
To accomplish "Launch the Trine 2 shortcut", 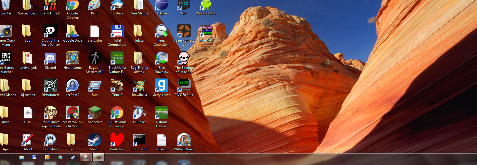I will pos(117,86).
